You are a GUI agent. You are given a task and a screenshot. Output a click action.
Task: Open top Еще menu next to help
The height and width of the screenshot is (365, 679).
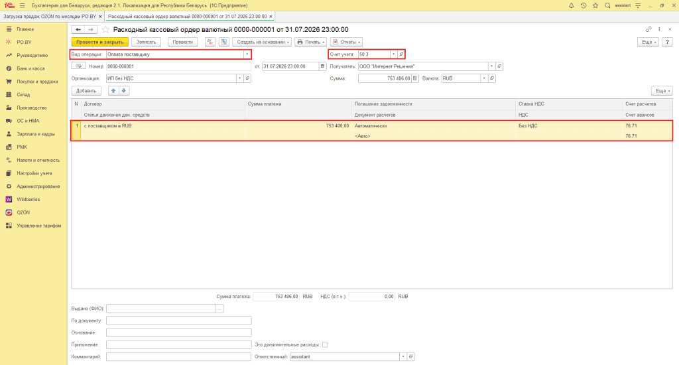[648, 42]
